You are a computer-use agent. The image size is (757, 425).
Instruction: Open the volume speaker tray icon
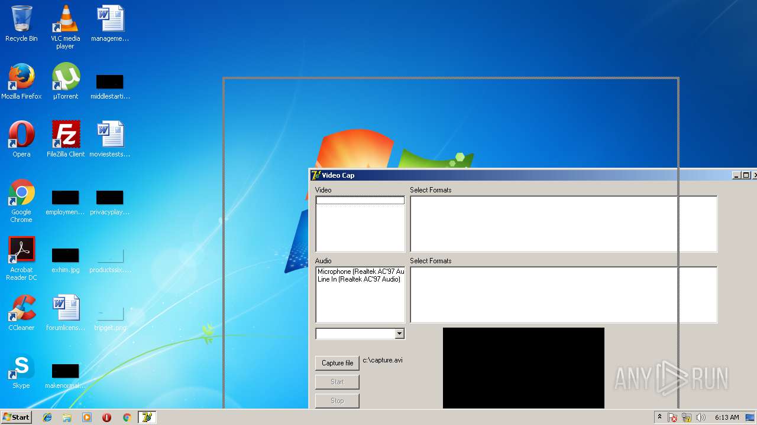tap(701, 417)
